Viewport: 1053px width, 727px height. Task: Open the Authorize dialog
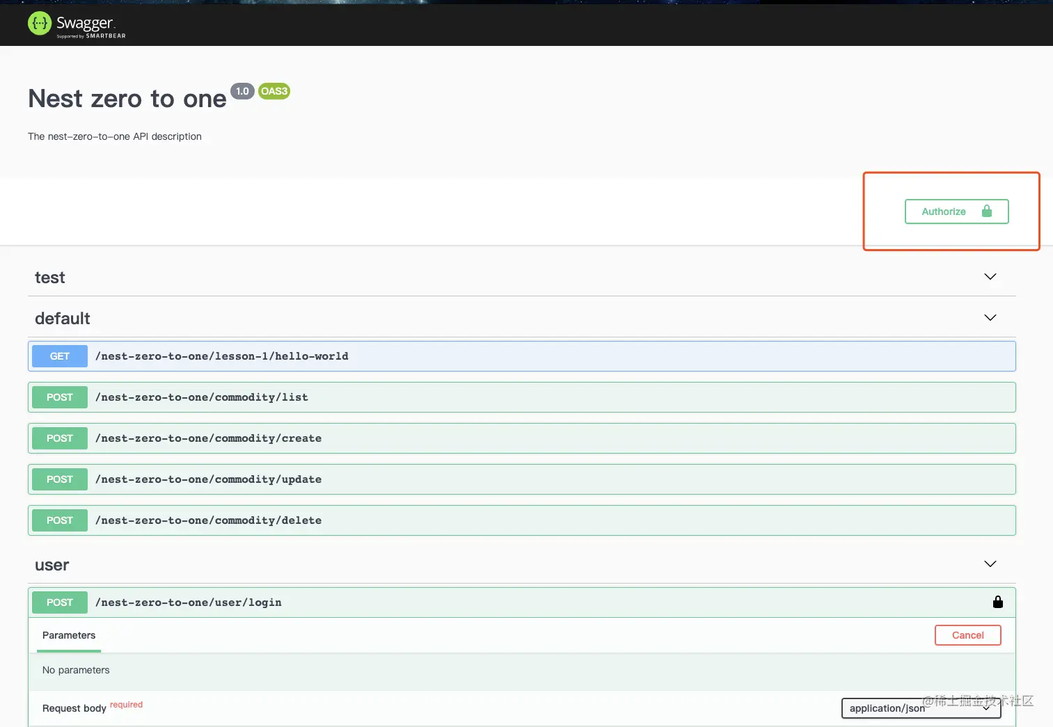click(x=956, y=211)
